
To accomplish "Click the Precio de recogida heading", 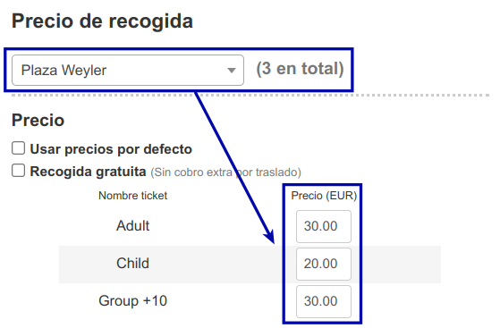I will [102, 21].
